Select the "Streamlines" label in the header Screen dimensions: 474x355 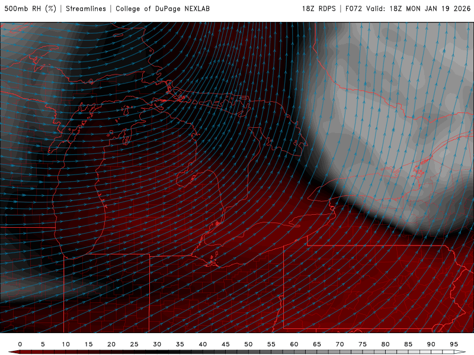point(86,9)
